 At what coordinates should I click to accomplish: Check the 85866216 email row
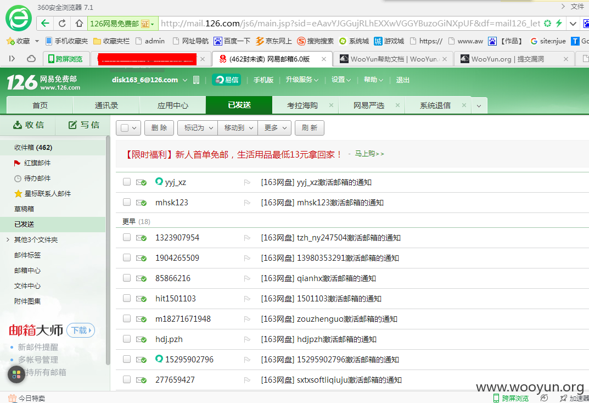click(127, 278)
